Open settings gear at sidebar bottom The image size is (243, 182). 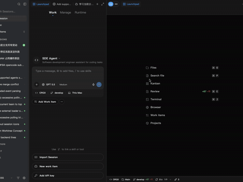tap(24, 178)
